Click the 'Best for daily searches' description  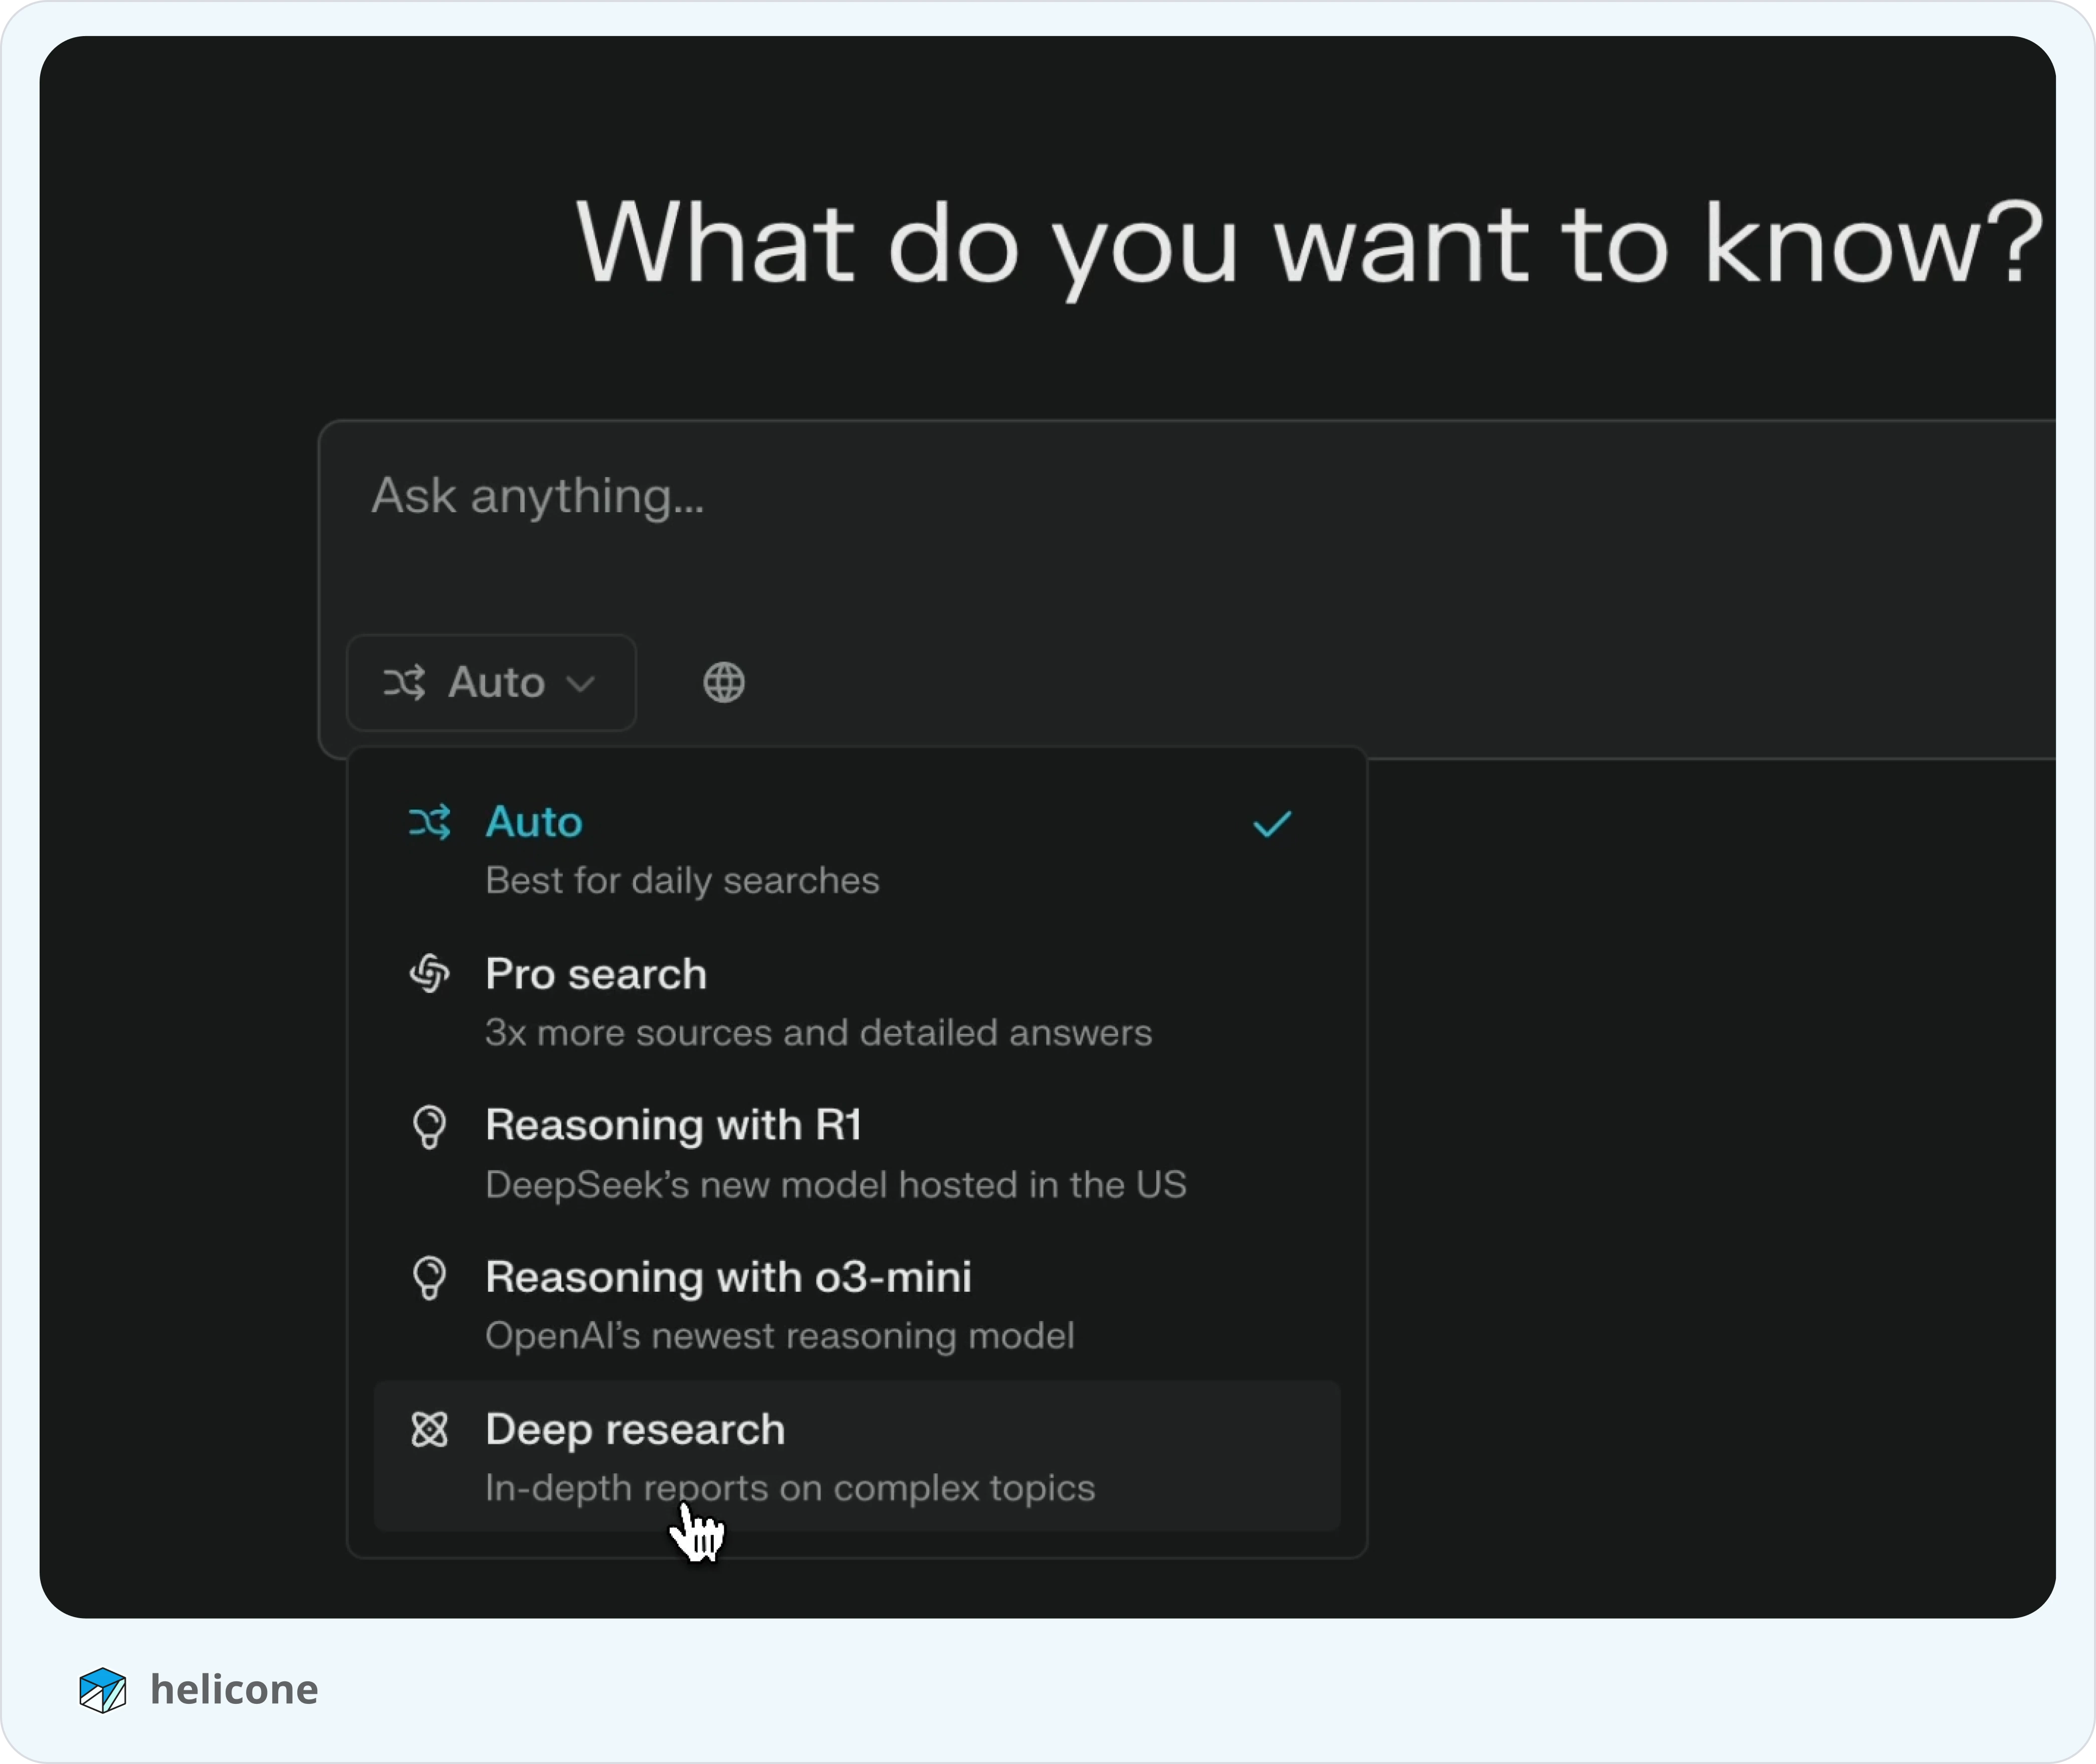682,881
